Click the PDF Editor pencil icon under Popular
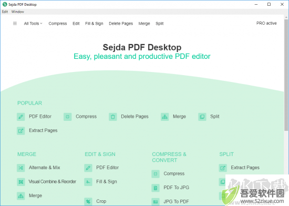Viewport: 289px width, 206px height. [x=21, y=117]
